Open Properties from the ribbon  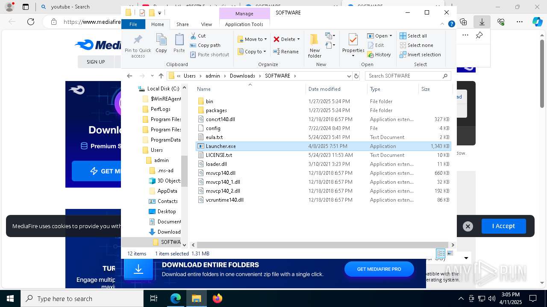(x=353, y=46)
